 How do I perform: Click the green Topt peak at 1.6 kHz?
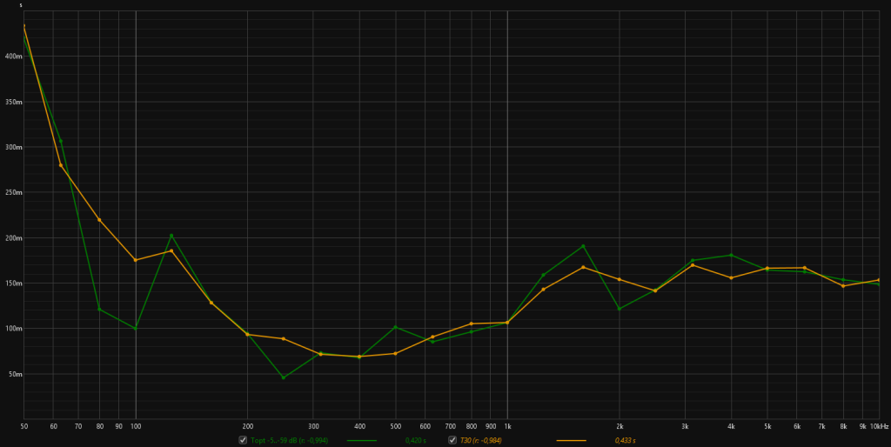pyautogui.click(x=583, y=246)
